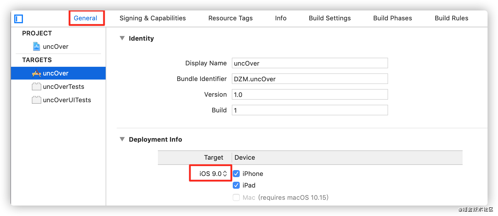498x216 pixels.
Task: Click the requires macOS 10.15 note
Action: pyautogui.click(x=293, y=197)
